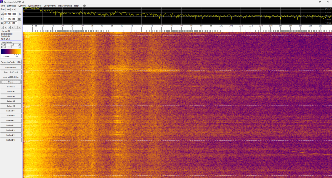Image resolution: width=332 pixels, height=178 pixels.
Task: Switch to the RDF tab
Action: click(x=14, y=10)
